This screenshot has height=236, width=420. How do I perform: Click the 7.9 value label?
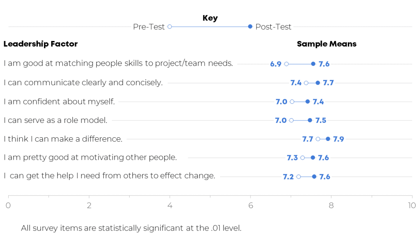click(x=338, y=139)
